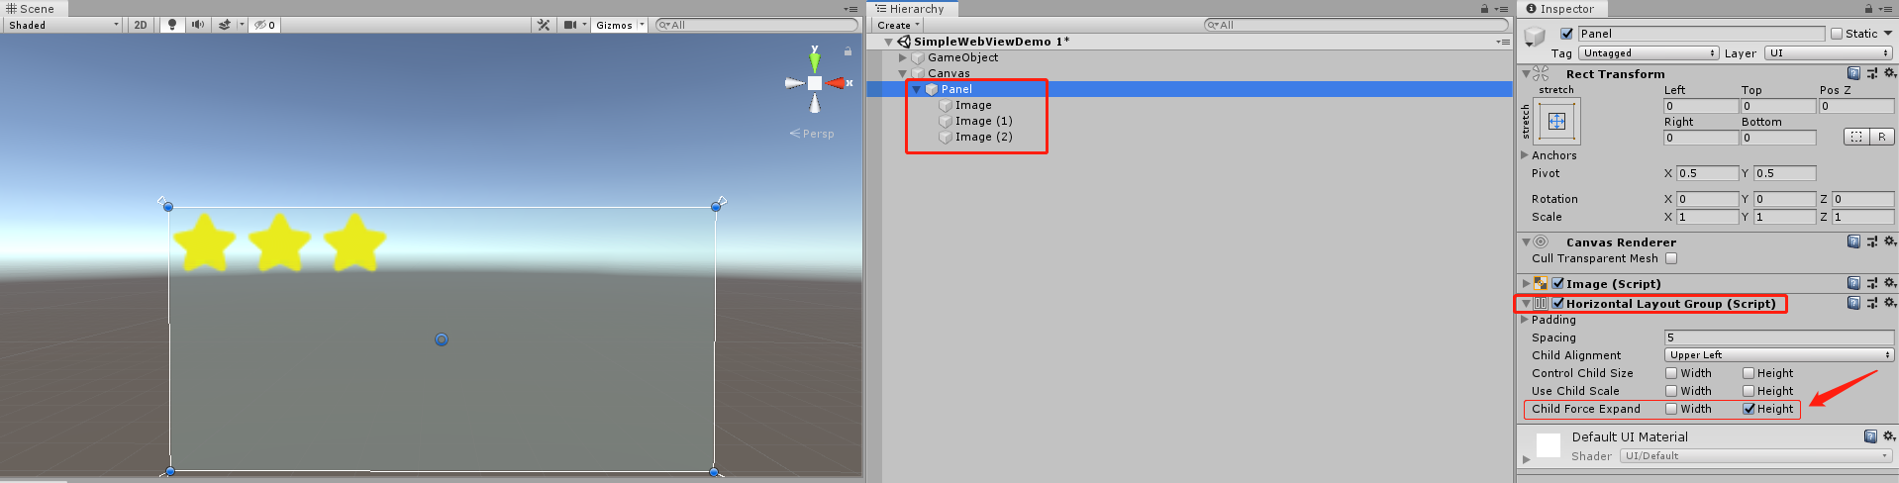Expand the Image (Script) component

tap(1526, 283)
